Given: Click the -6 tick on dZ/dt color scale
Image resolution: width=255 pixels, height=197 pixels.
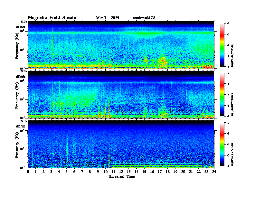Looking at the screenshot, I should click(227, 166).
